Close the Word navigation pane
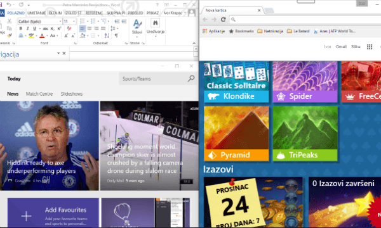 point(64,53)
